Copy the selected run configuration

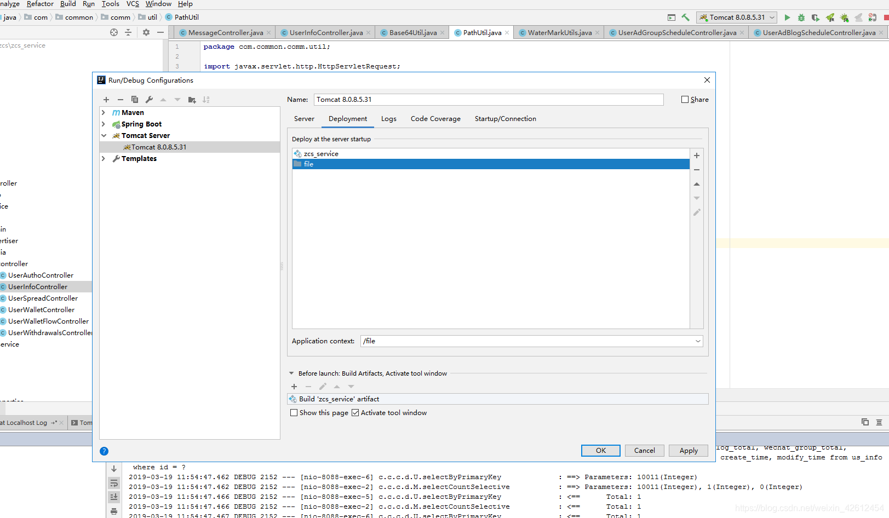[x=135, y=100]
